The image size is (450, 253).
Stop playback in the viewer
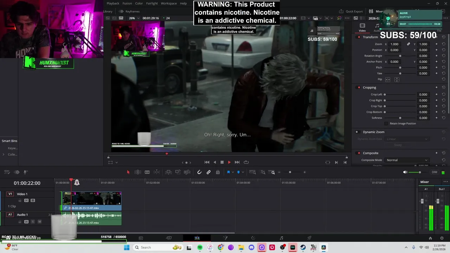[222, 162]
